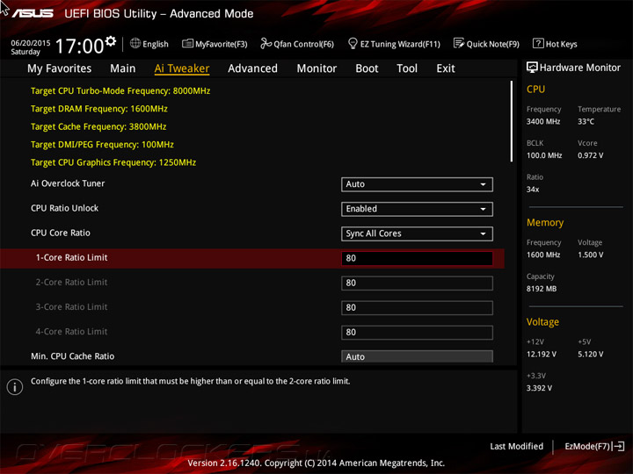Click Target Cache Frequency: 3800MHz text
This screenshot has height=474, width=633.
pyautogui.click(x=98, y=126)
